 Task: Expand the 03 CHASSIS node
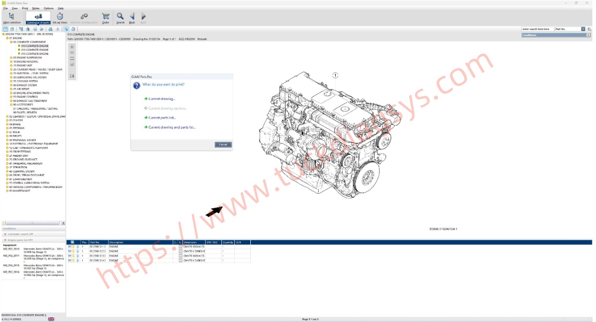click(x=7, y=121)
